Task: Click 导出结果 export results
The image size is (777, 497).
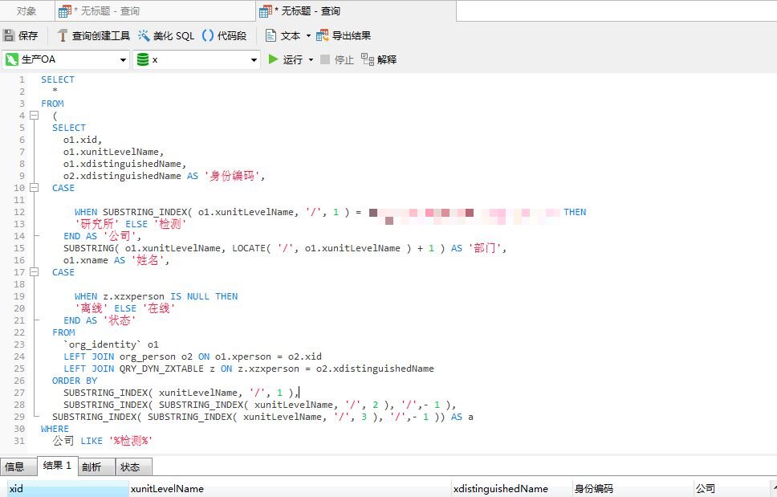Action: 344,35
